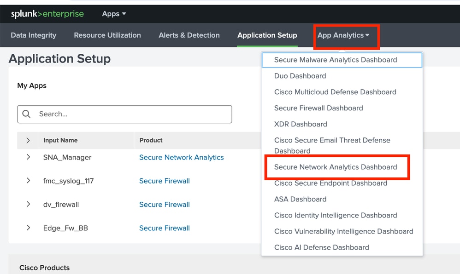Switch to the Data Integrity tab
This screenshot has height=274, width=460.
34,35
